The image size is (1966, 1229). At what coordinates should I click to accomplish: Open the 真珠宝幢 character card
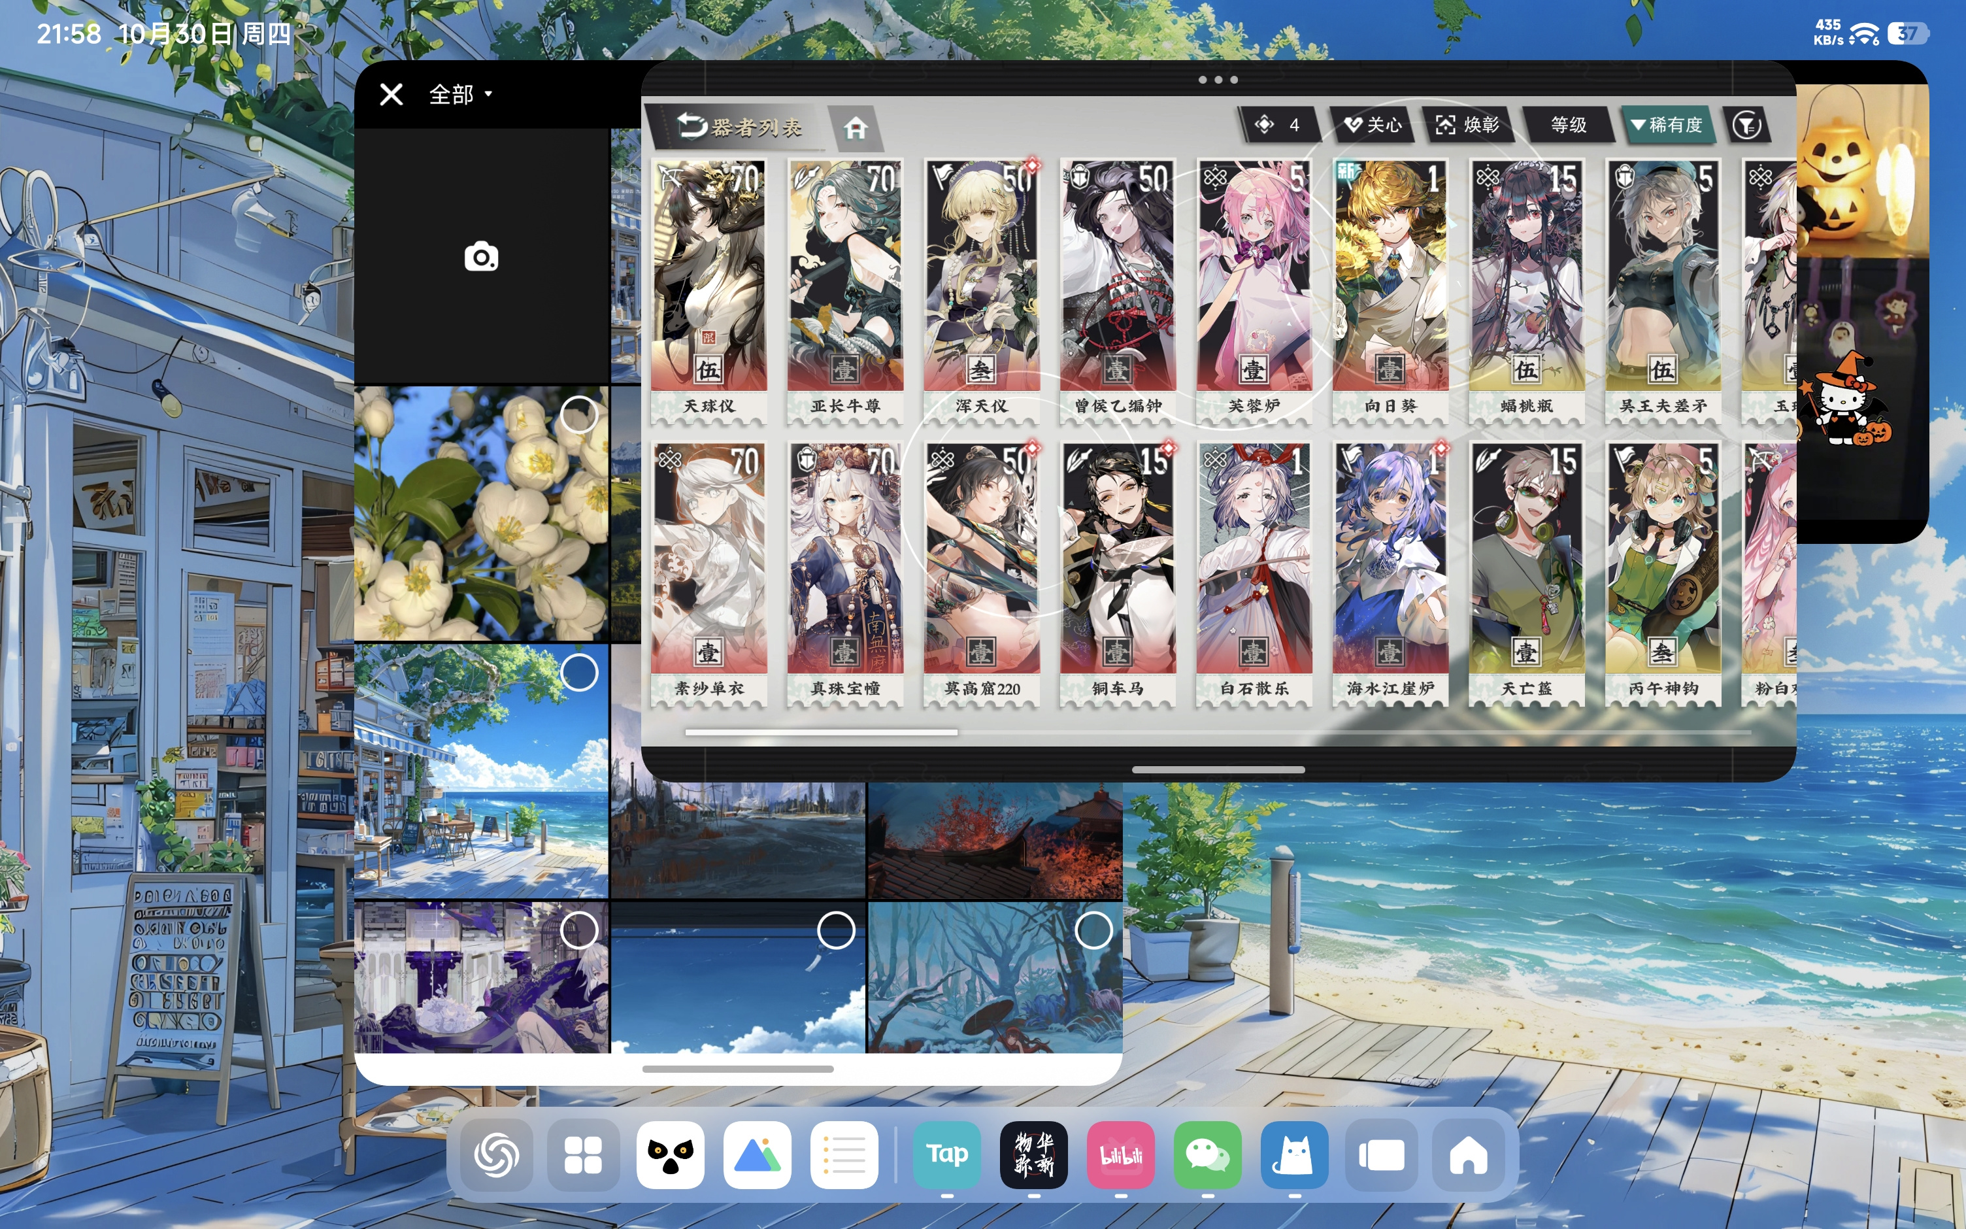click(x=845, y=574)
